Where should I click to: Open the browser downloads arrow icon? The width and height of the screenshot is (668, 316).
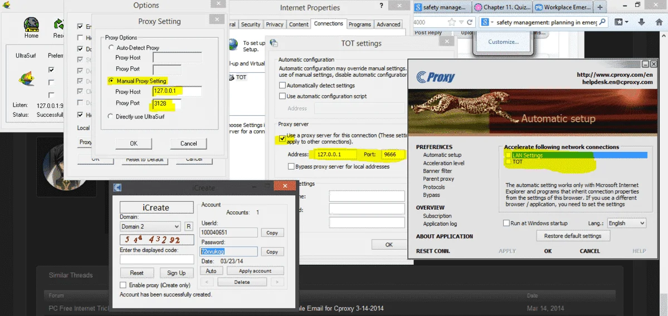tap(643, 22)
